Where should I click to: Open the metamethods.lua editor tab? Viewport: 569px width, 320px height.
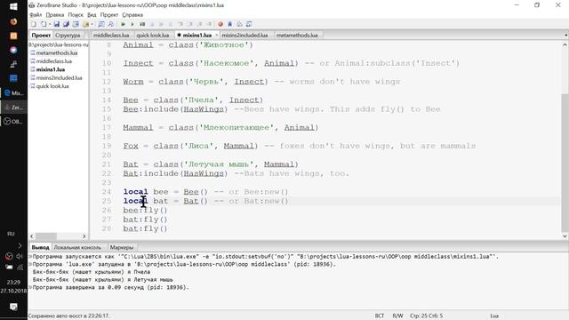(297, 36)
